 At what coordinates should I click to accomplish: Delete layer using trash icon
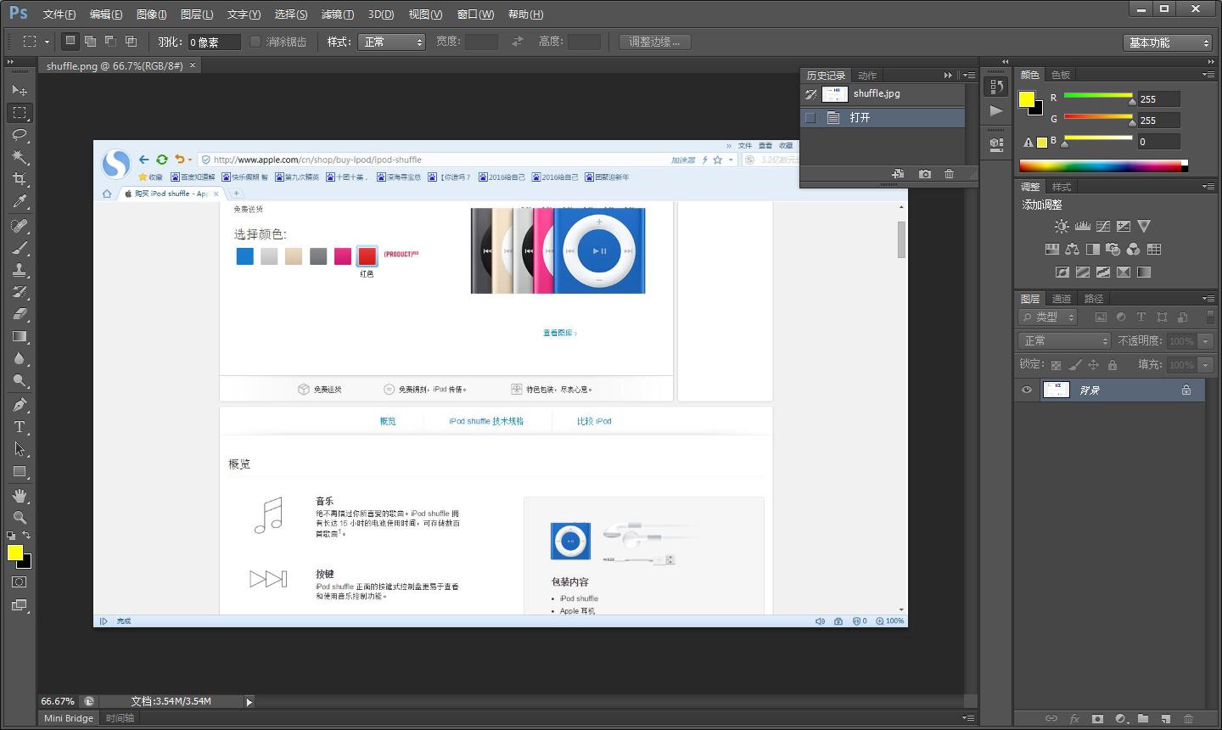[1188, 719]
